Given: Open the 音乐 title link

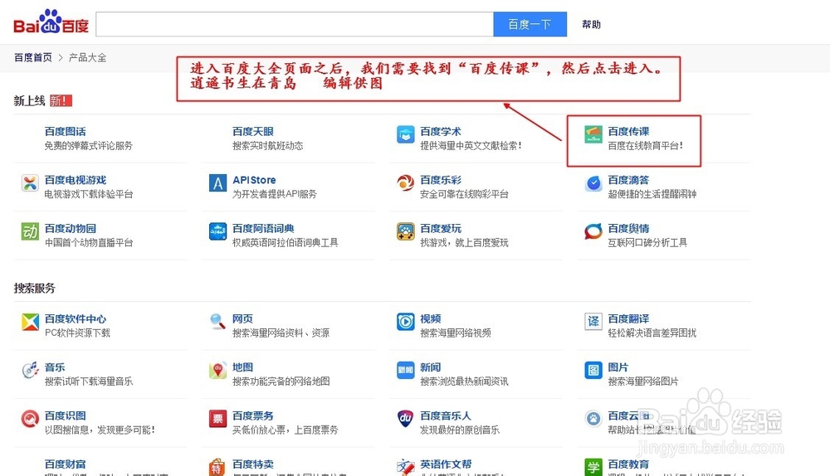Looking at the screenshot, I should [x=55, y=367].
